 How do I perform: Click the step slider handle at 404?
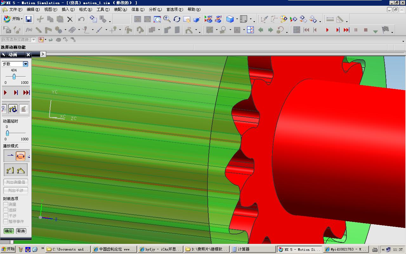click(14, 77)
